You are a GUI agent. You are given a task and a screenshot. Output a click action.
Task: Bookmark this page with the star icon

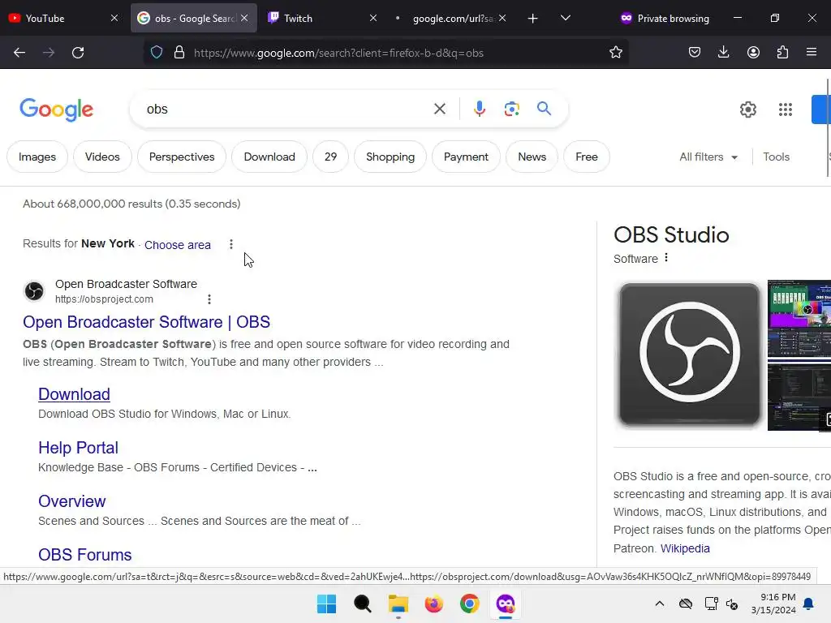[615, 53]
